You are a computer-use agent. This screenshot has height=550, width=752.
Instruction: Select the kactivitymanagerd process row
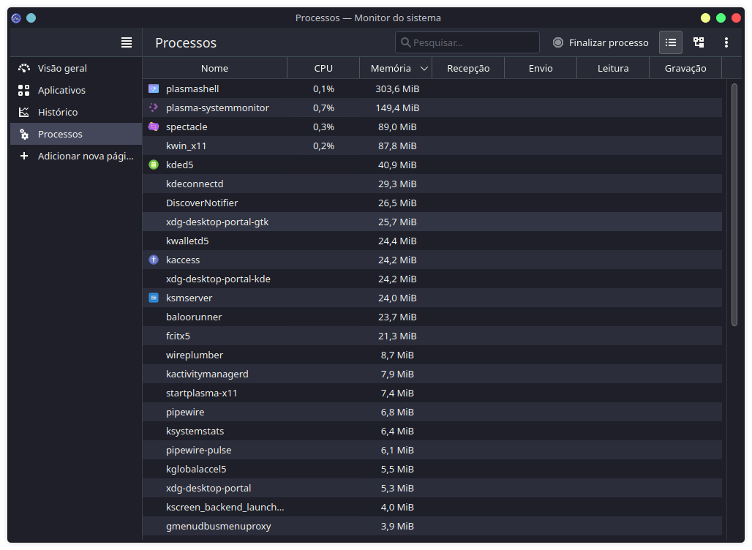[x=432, y=374]
